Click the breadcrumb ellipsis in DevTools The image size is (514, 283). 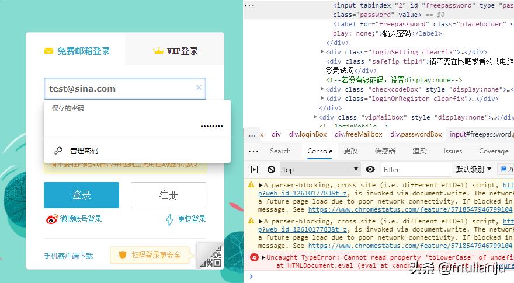pos(252,135)
